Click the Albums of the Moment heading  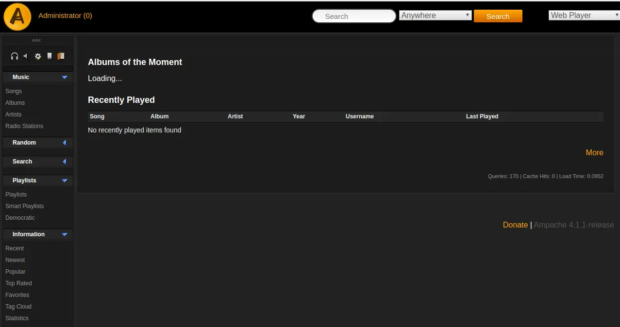135,62
